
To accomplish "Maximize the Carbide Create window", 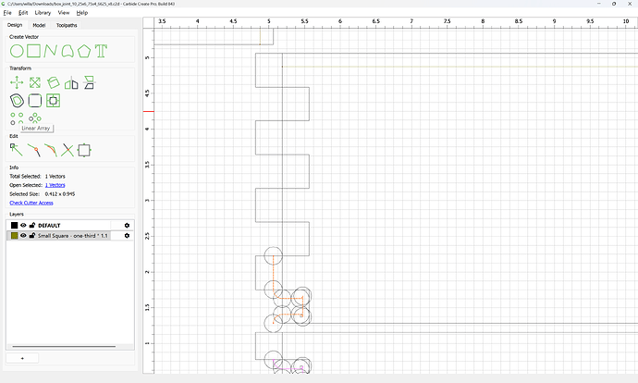I will [x=614, y=4].
